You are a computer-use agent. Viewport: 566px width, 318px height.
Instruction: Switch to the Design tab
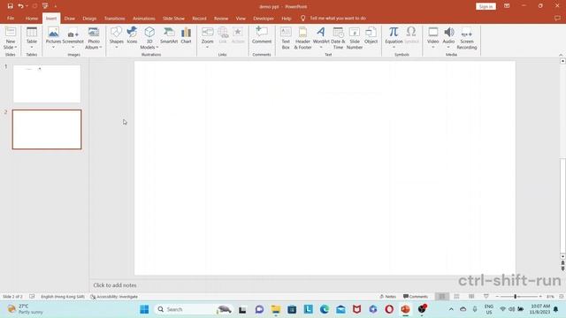89,18
